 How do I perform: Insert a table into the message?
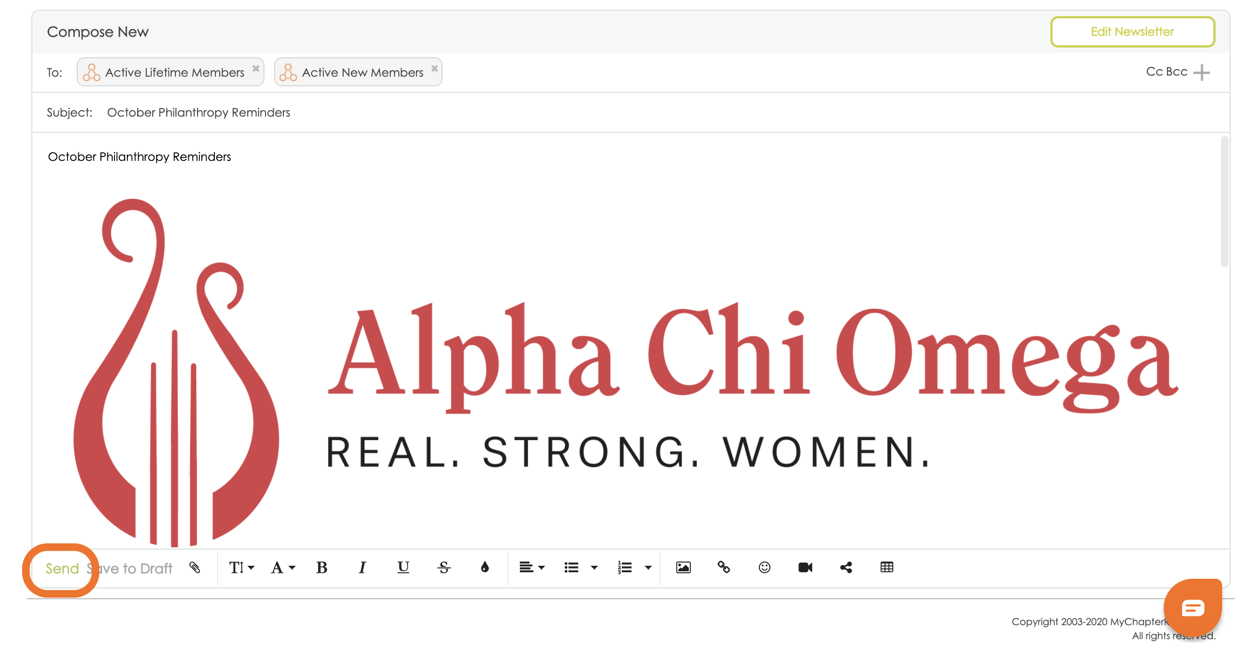(886, 567)
